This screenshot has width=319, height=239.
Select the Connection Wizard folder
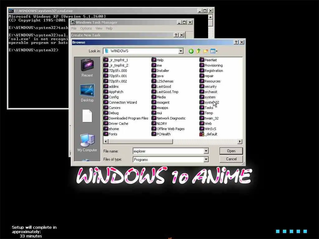[120, 102]
